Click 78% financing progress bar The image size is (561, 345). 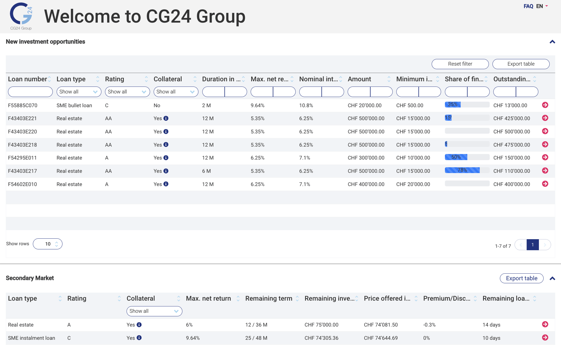tap(462, 170)
